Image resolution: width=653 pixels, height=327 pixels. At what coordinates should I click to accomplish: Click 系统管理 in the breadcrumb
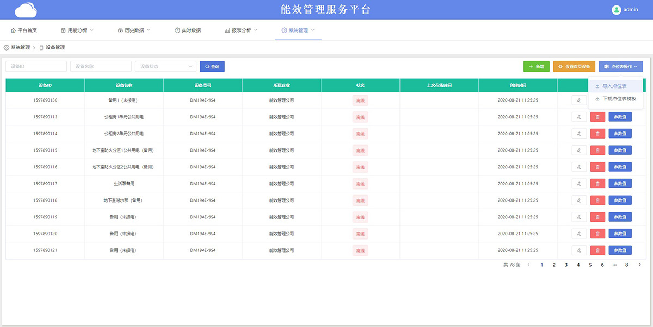21,48
